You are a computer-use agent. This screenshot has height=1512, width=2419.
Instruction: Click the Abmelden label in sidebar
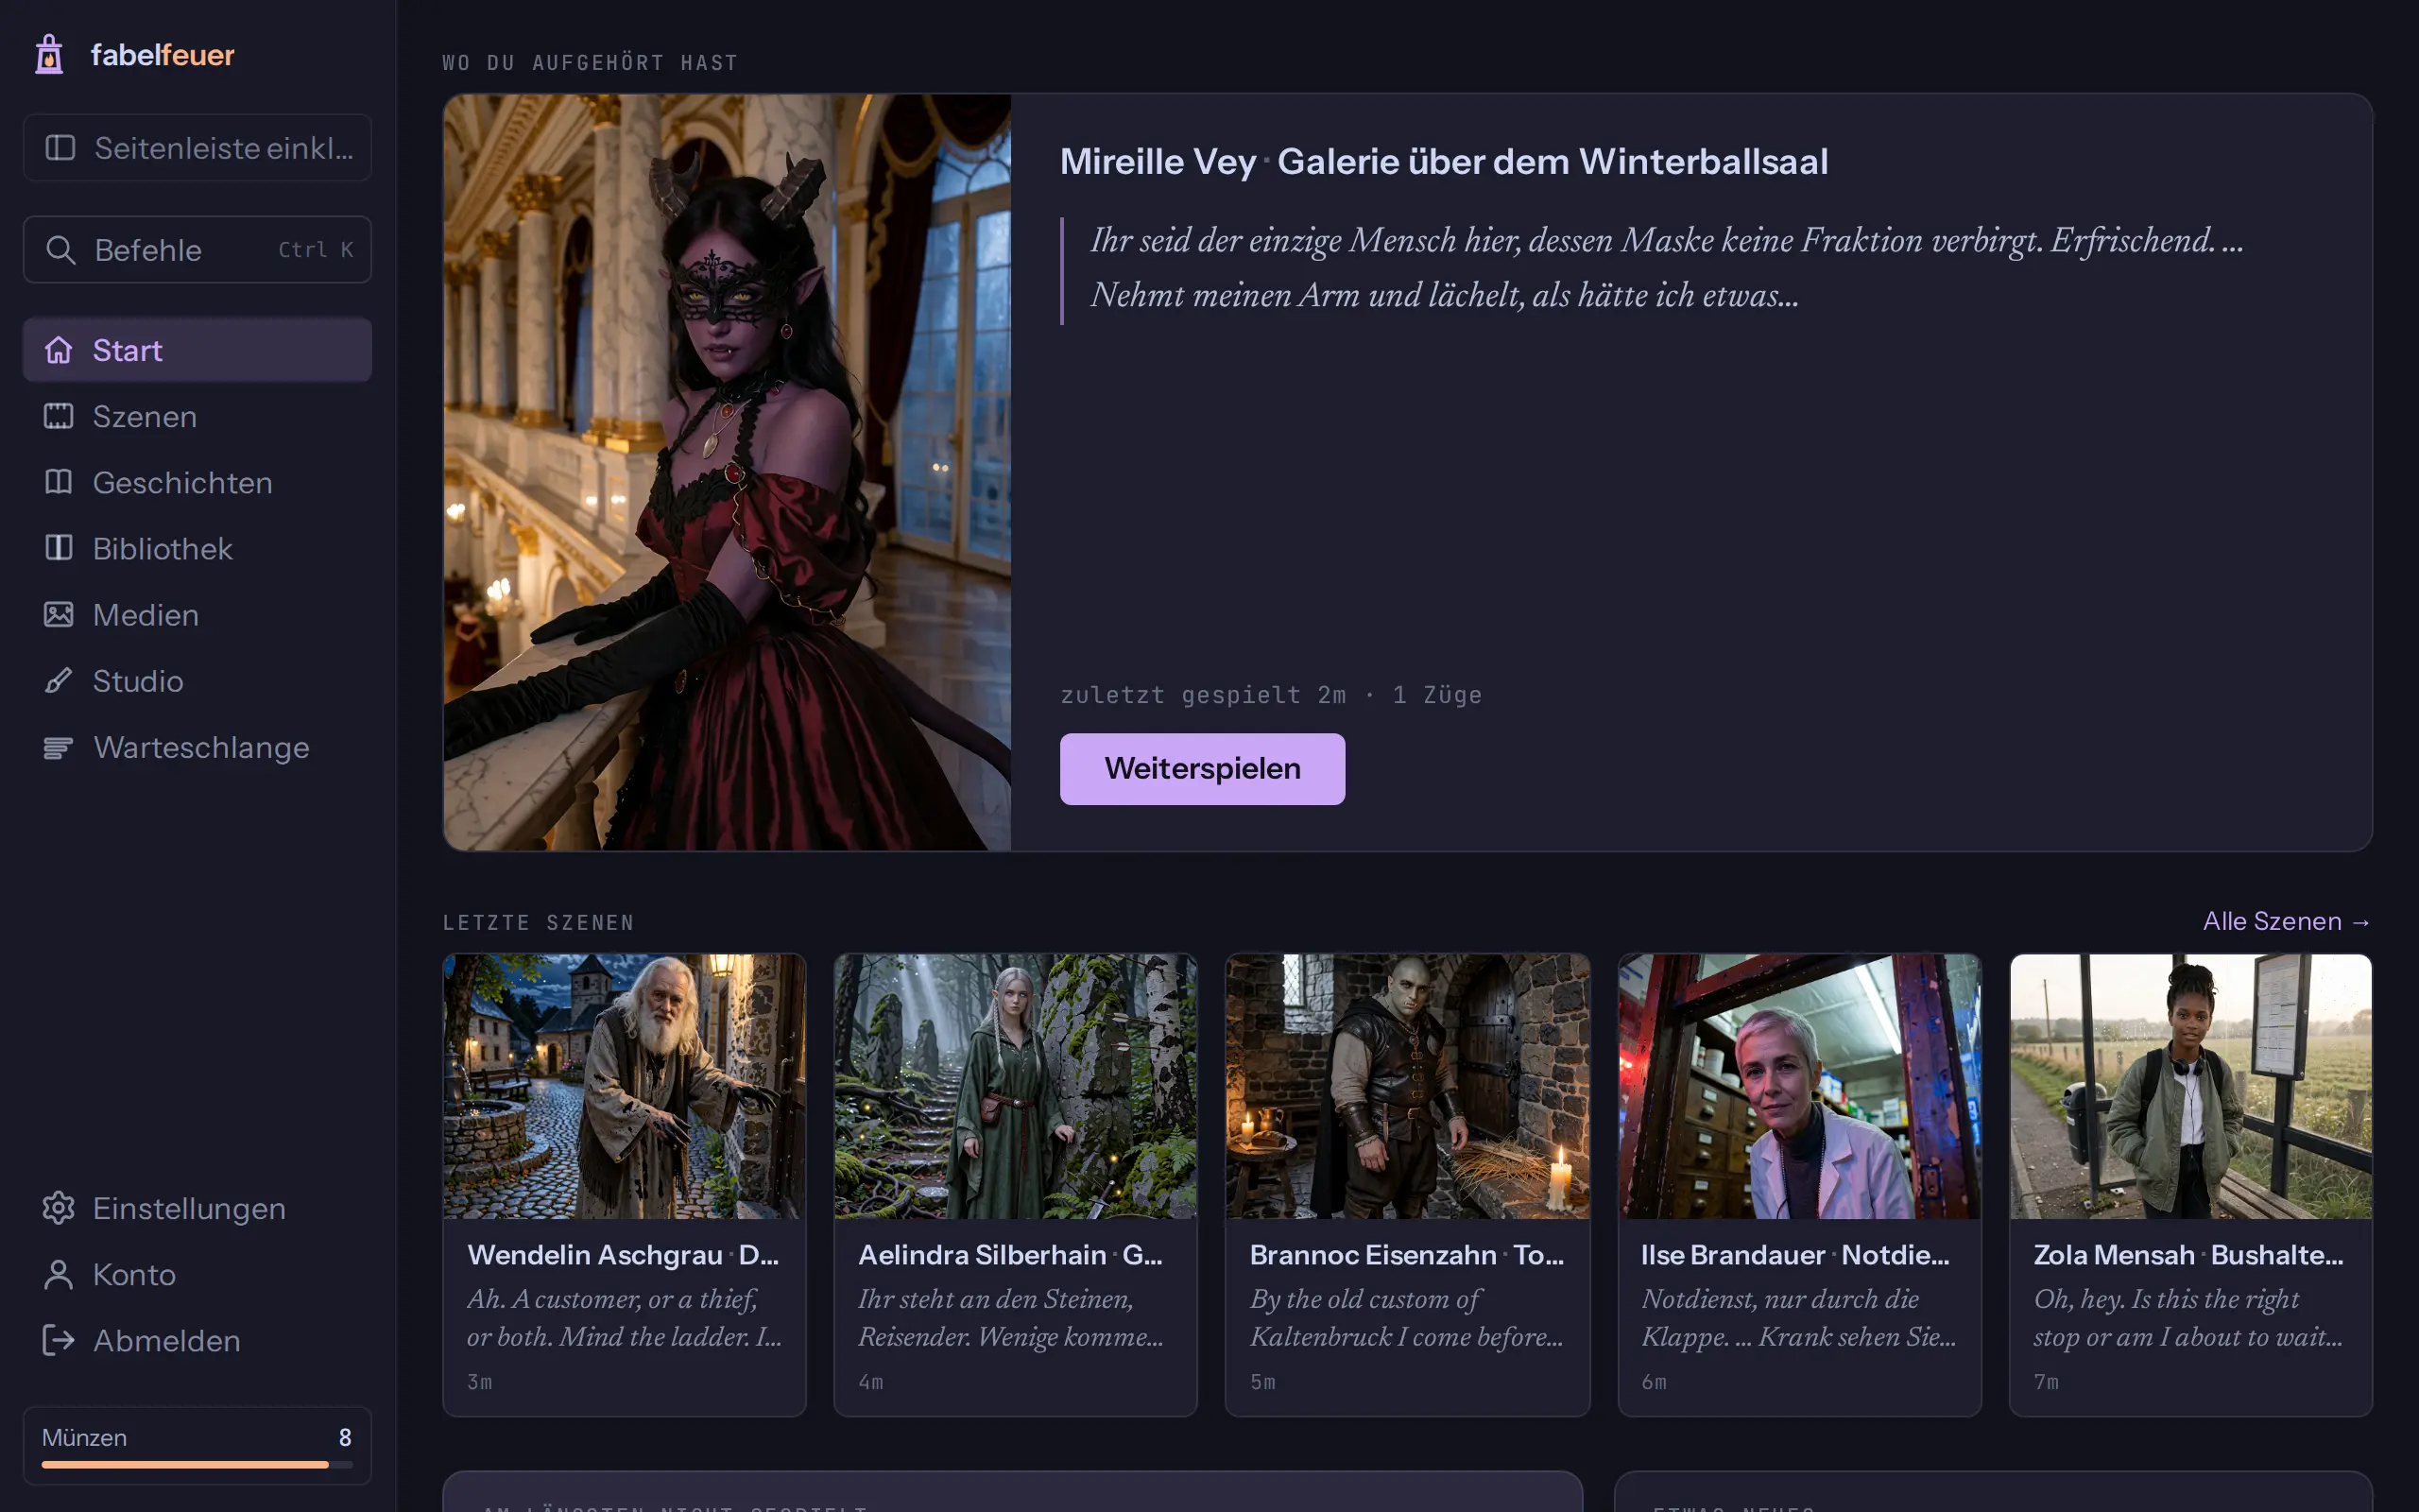(x=167, y=1341)
